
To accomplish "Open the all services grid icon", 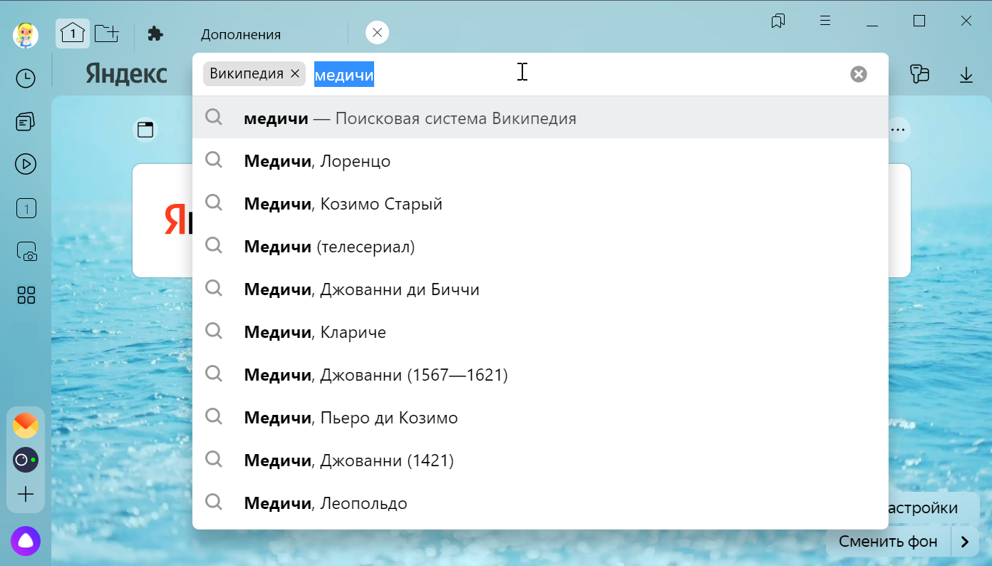I will click(26, 295).
